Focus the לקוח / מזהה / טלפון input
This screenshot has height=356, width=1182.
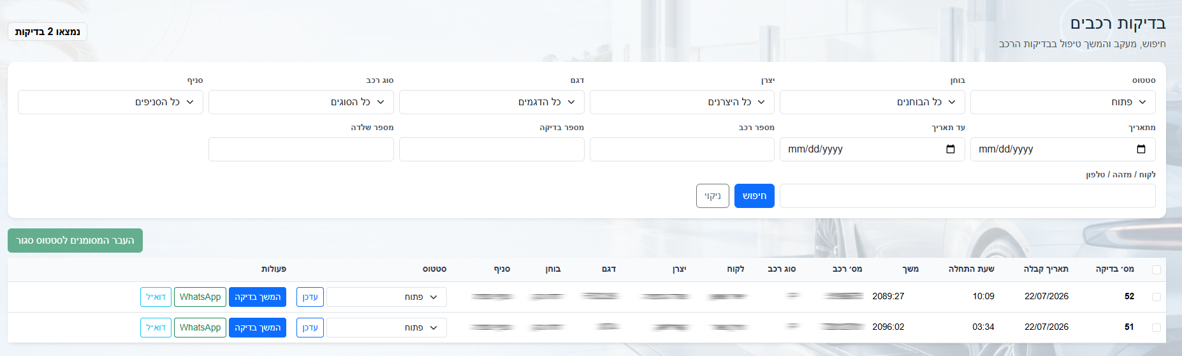(x=968, y=196)
